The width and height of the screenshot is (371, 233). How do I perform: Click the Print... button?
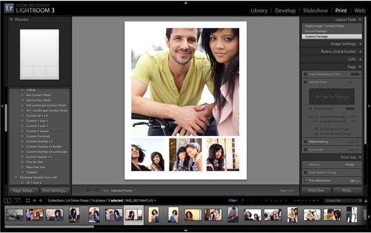coord(347,190)
